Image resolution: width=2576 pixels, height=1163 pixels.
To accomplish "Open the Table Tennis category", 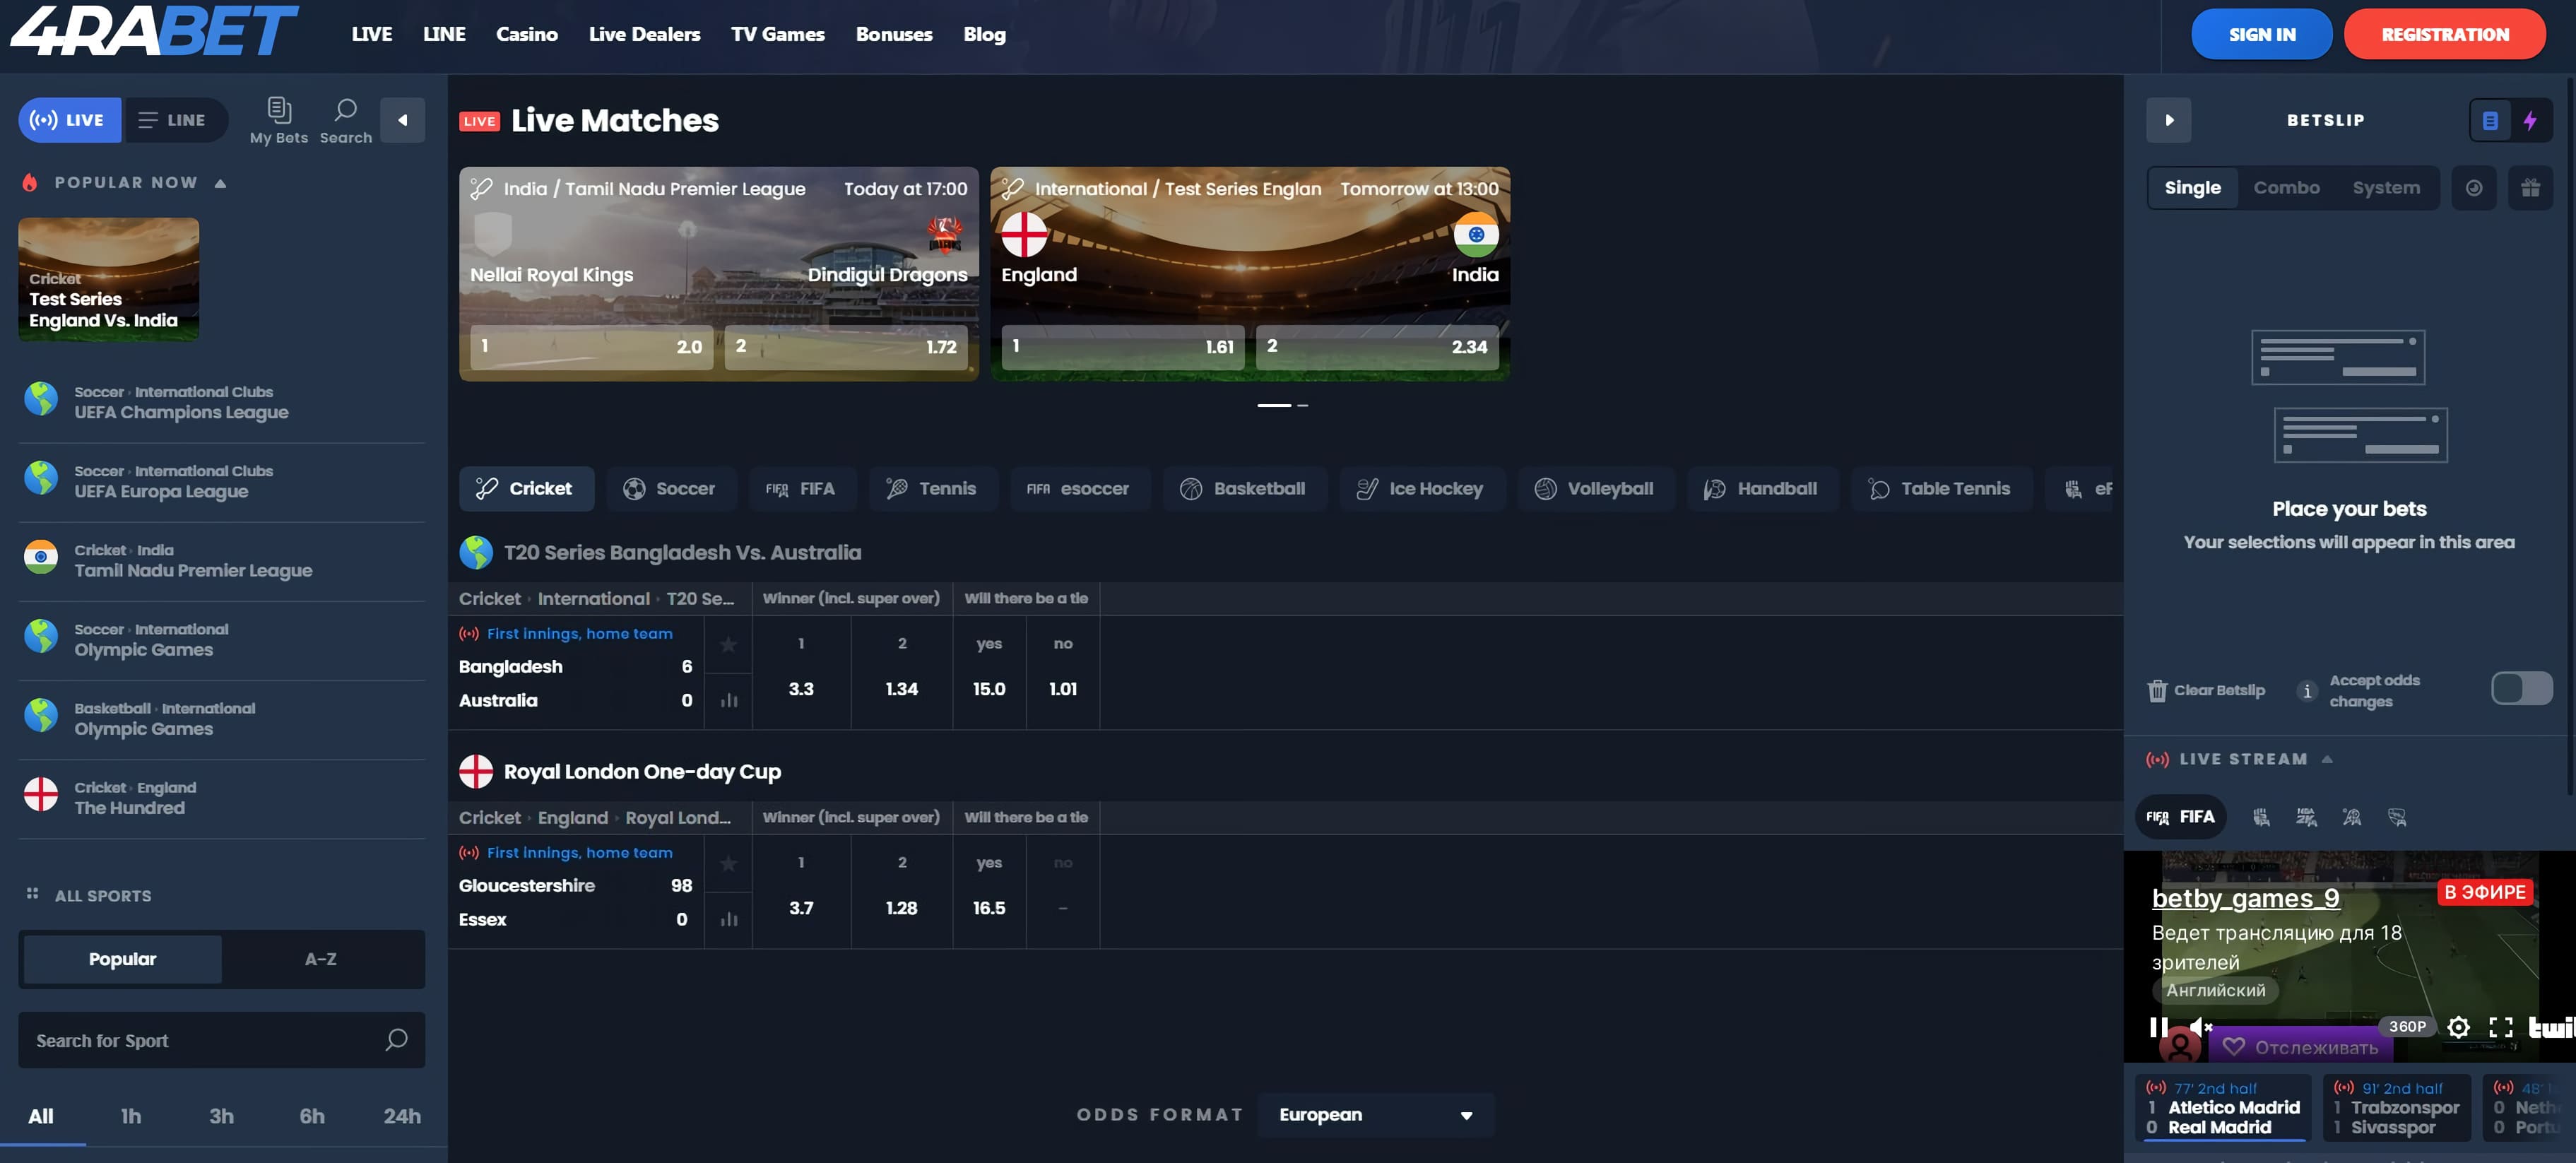I will [x=1941, y=489].
